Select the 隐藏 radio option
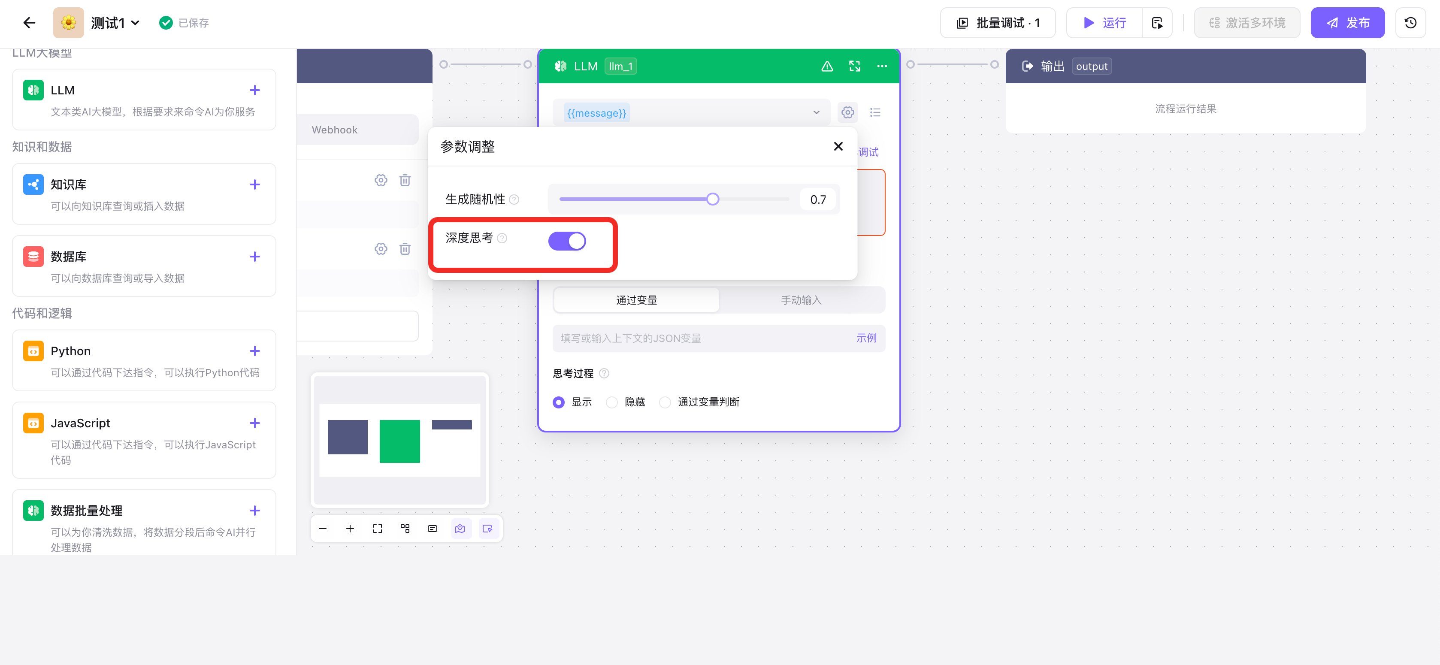This screenshot has height=665, width=1440. pyautogui.click(x=612, y=402)
